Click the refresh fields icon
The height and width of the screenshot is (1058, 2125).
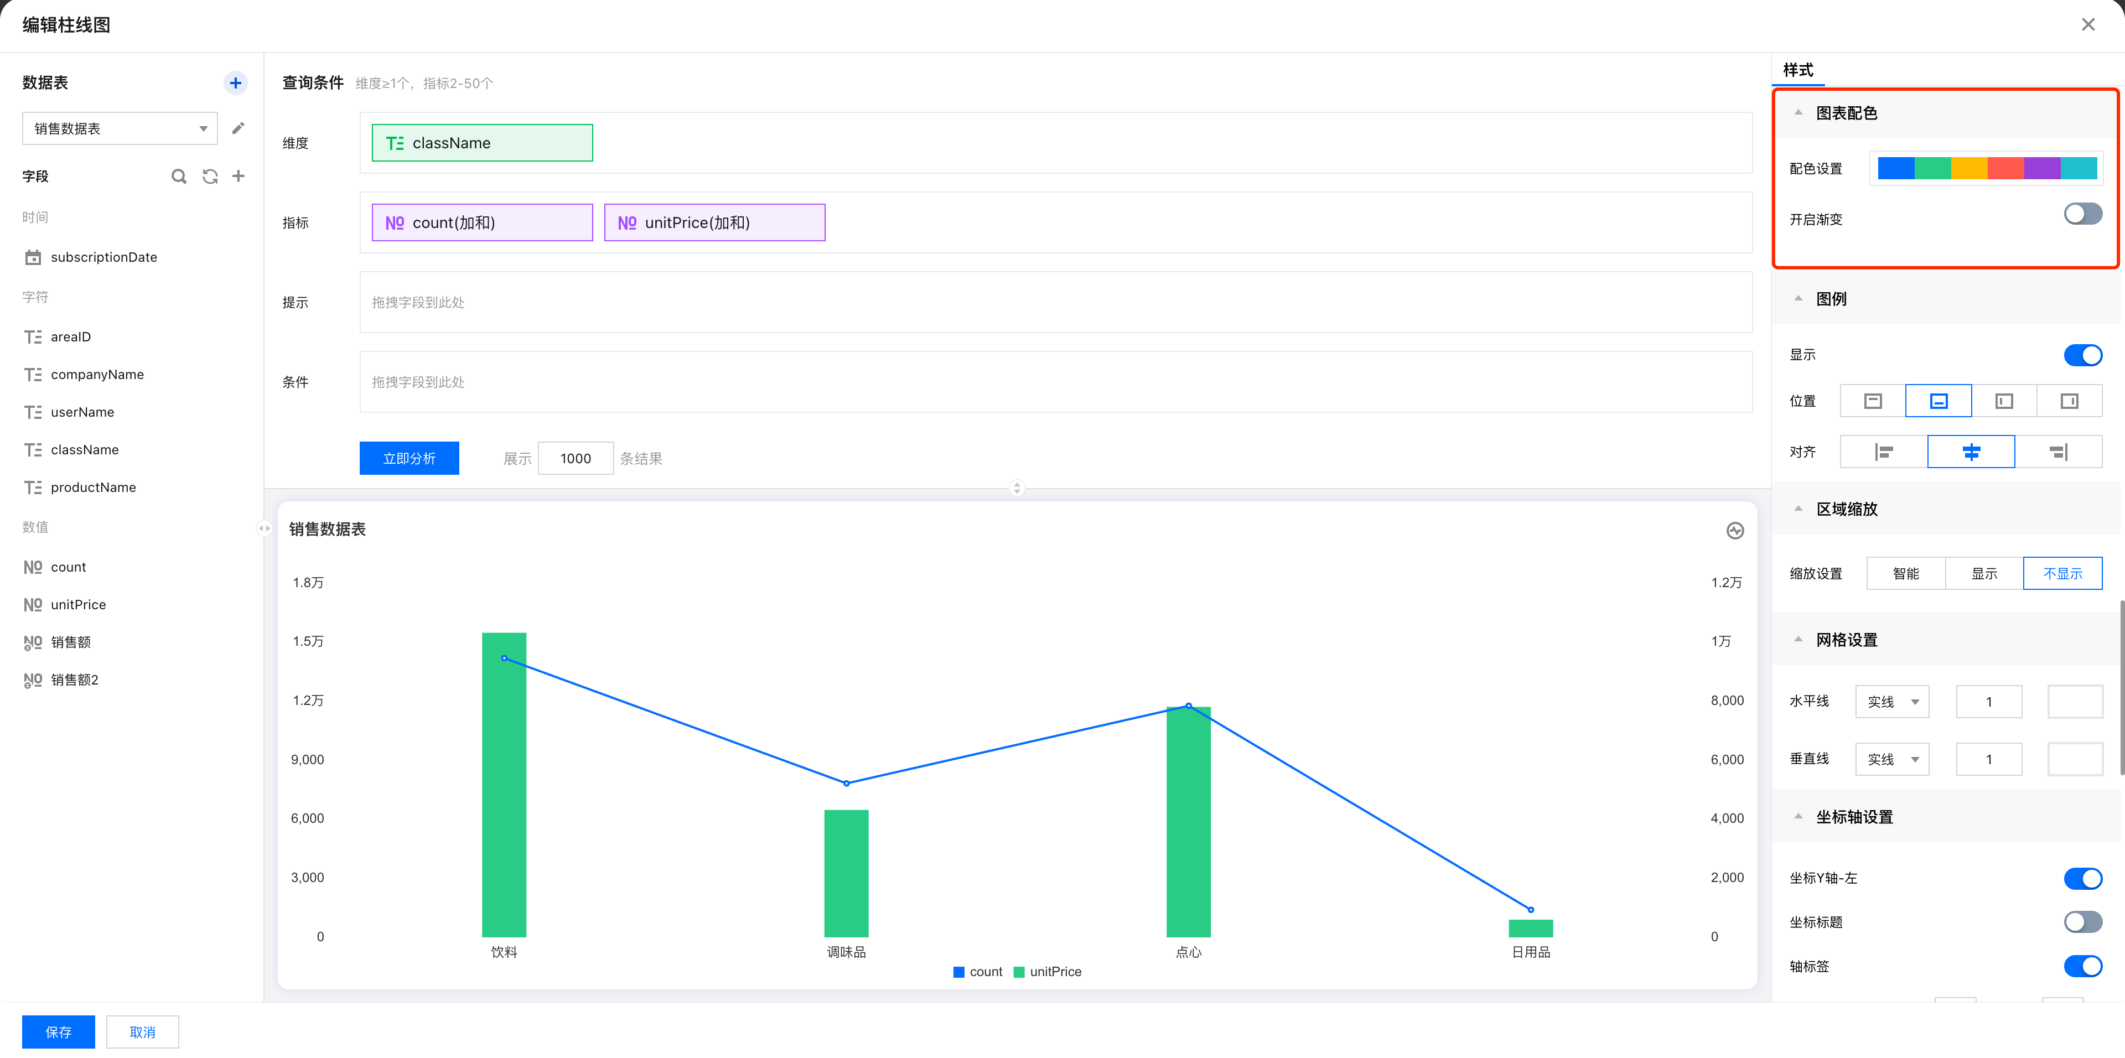click(x=210, y=175)
